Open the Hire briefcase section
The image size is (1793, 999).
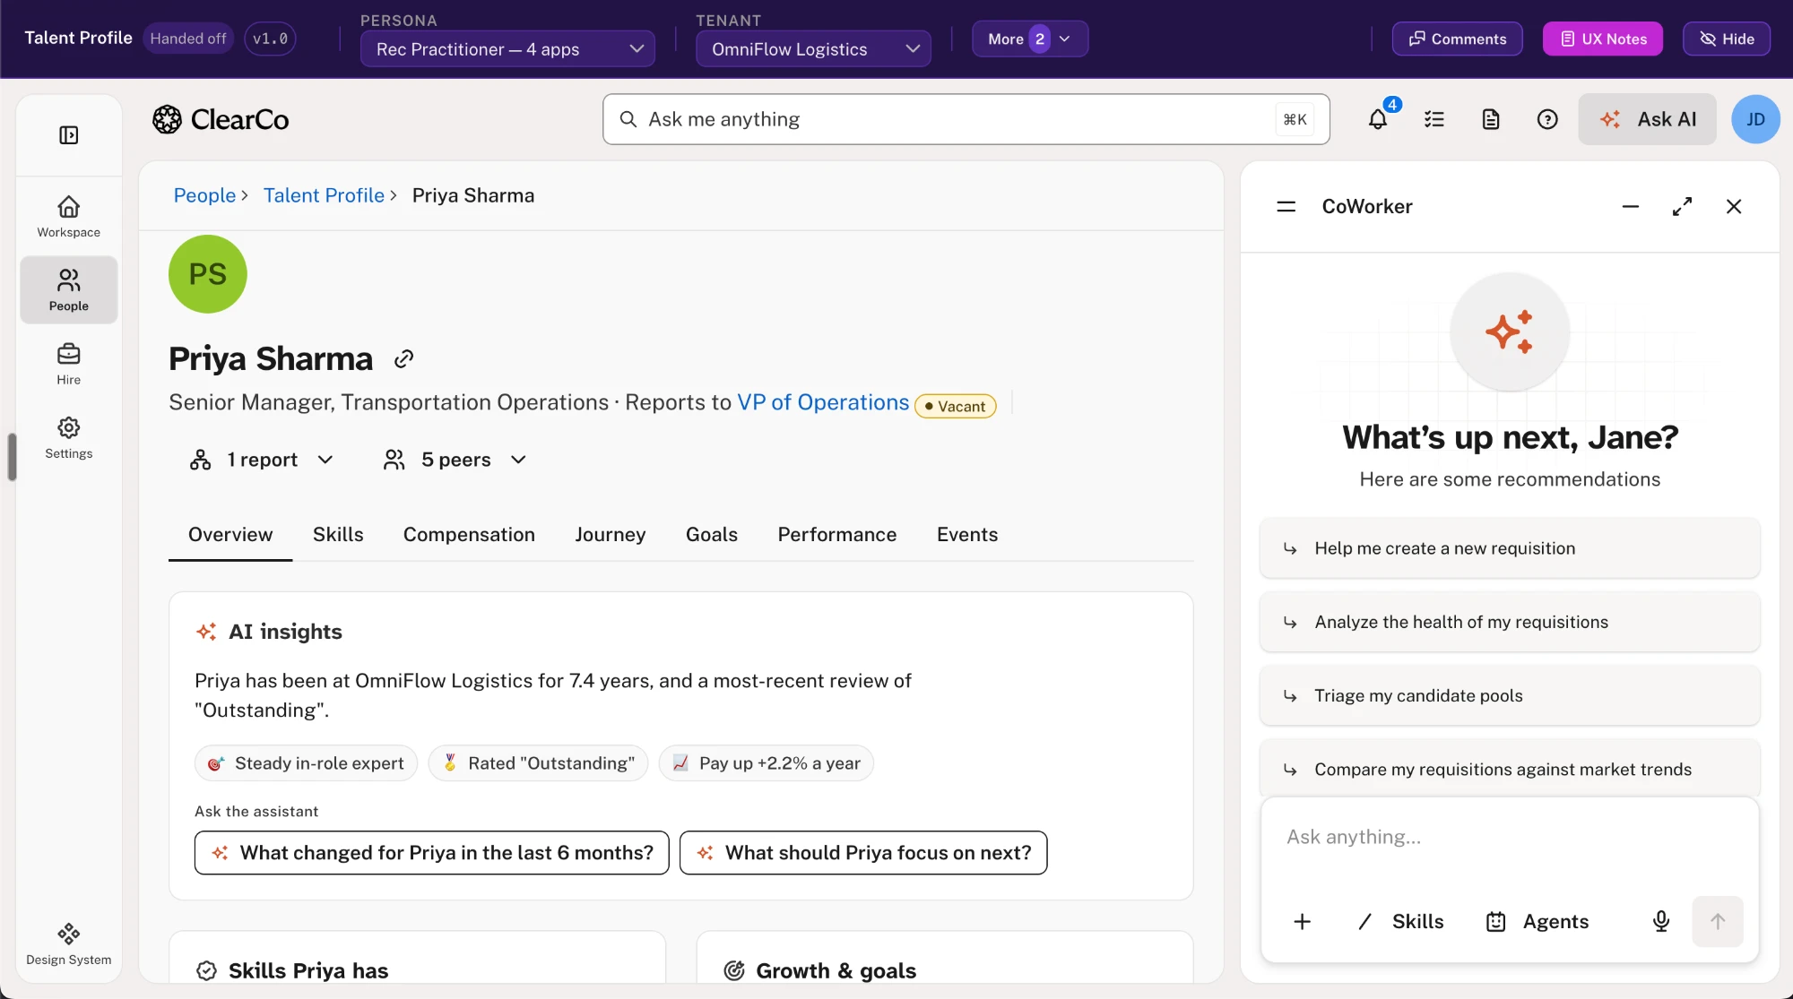[69, 365]
